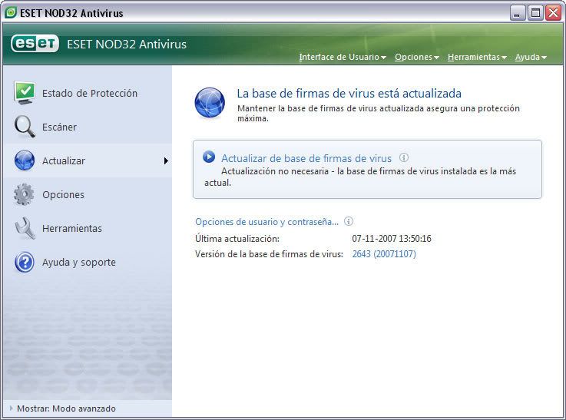Click Versión de la base de firmas label
The image size is (566, 420).
click(x=269, y=254)
